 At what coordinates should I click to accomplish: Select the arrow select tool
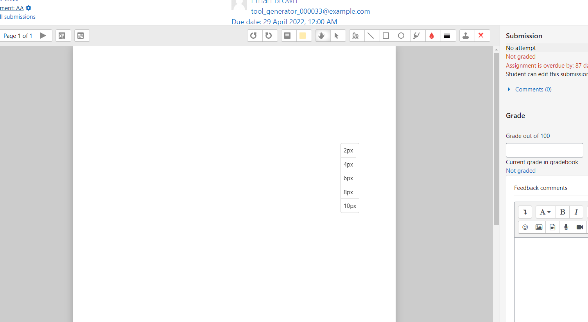(337, 36)
